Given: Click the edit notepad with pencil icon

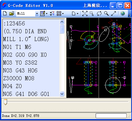Looking at the screenshot, I should 42,13.
